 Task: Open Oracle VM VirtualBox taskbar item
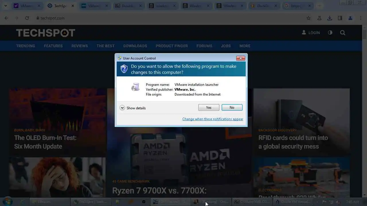coord(293,202)
